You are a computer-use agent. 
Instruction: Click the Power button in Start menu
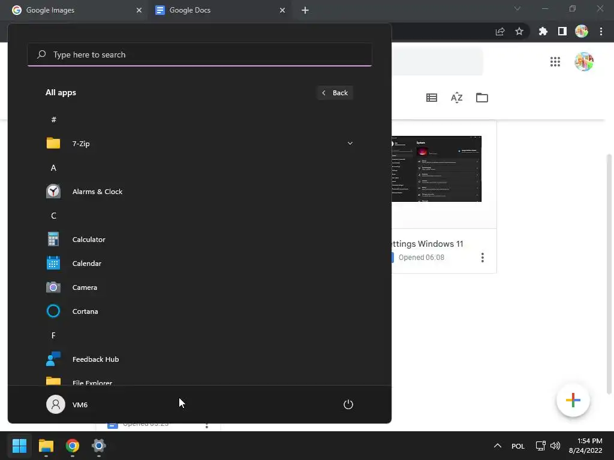click(x=348, y=404)
